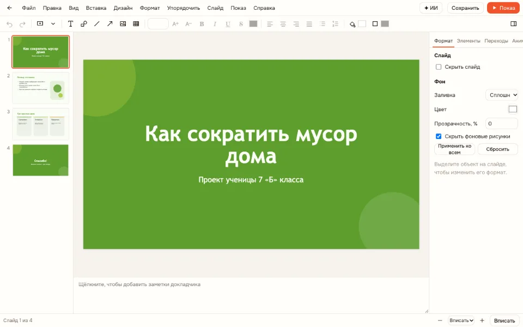Image resolution: width=523 pixels, height=327 pixels.
Task: Toggle italic formatting
Action: point(215,24)
